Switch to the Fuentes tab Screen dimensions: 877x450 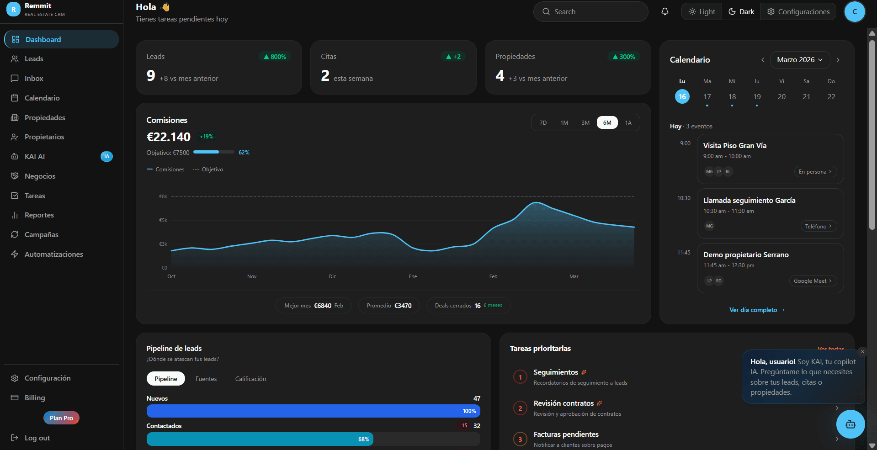(206, 378)
